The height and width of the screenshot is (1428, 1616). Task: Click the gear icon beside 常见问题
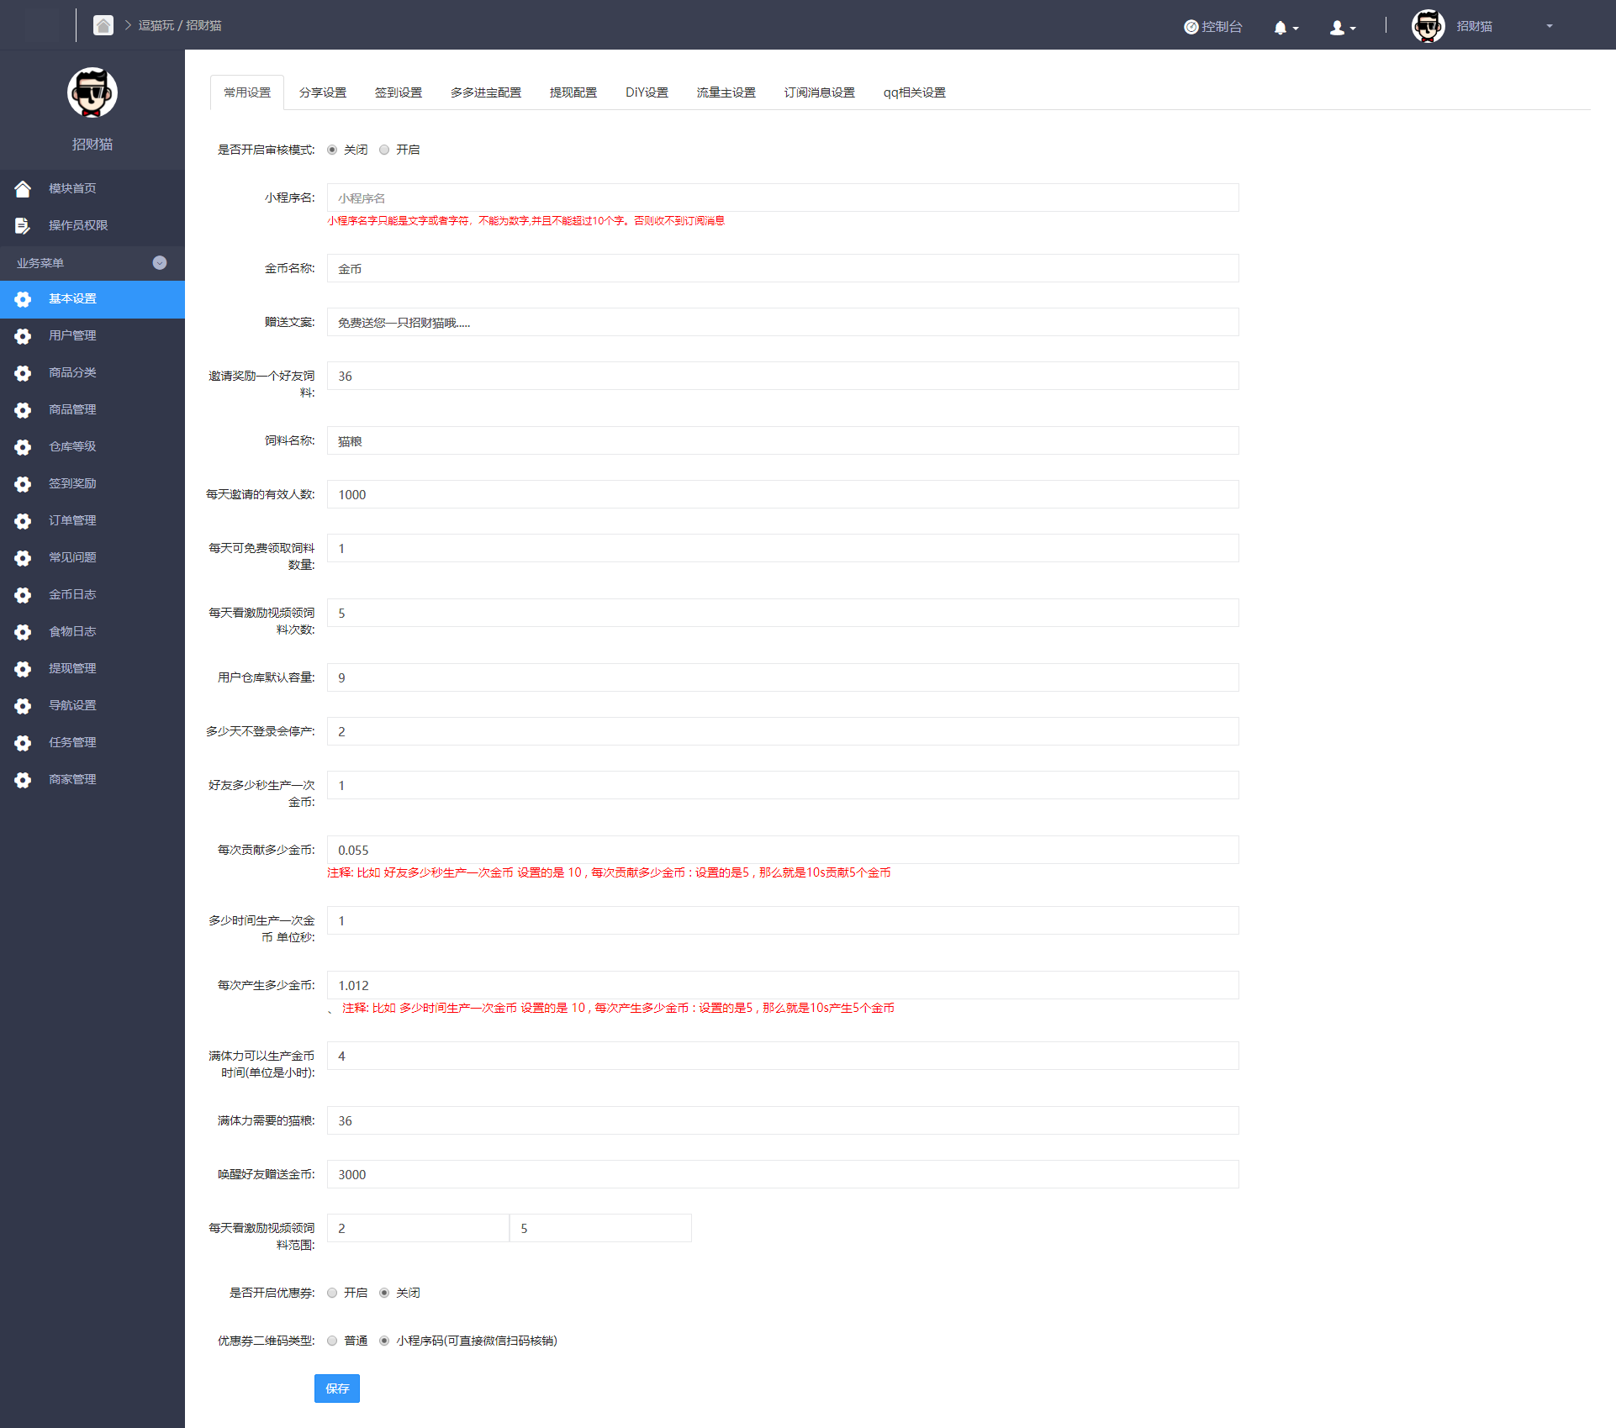click(23, 558)
